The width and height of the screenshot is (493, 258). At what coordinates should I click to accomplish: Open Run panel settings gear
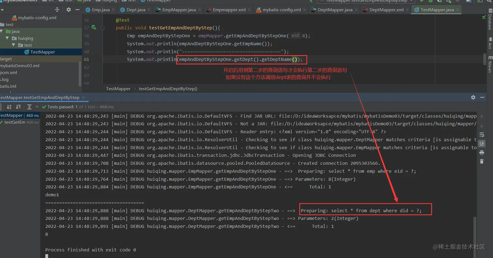473,97
